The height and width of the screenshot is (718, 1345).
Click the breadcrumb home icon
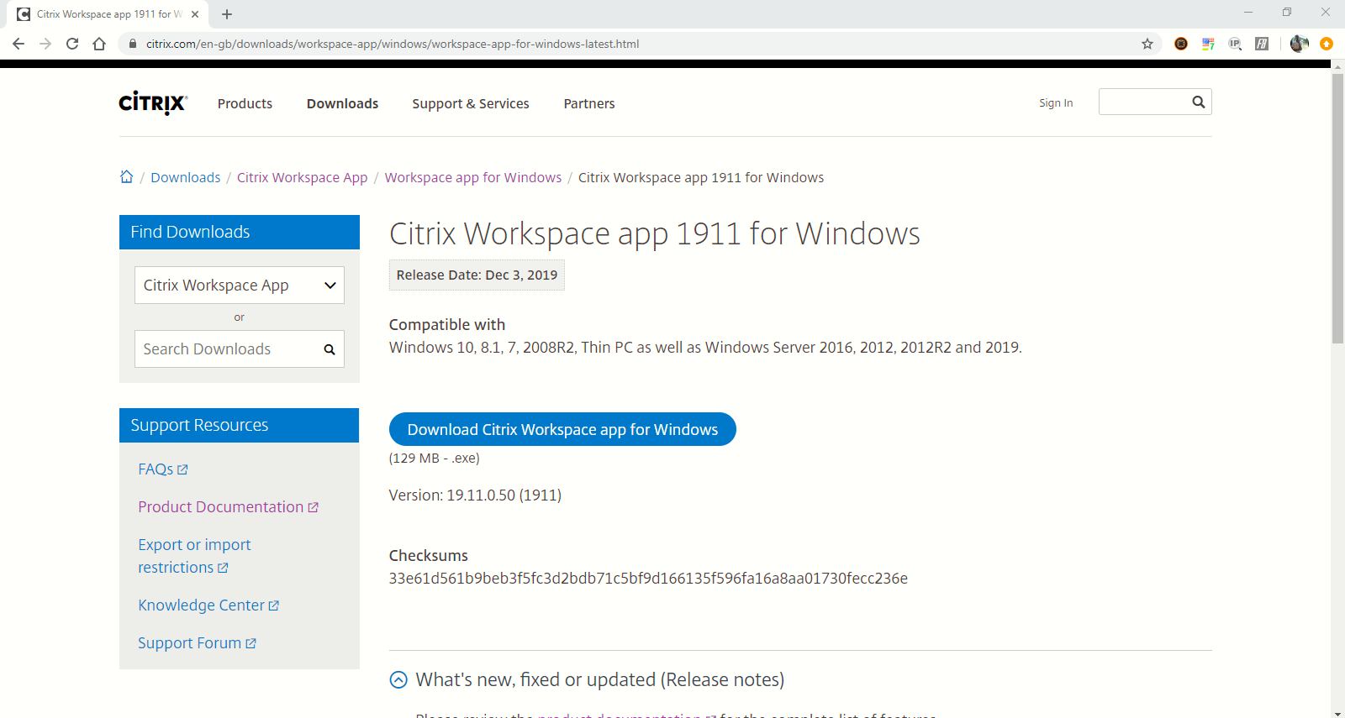[x=127, y=176]
